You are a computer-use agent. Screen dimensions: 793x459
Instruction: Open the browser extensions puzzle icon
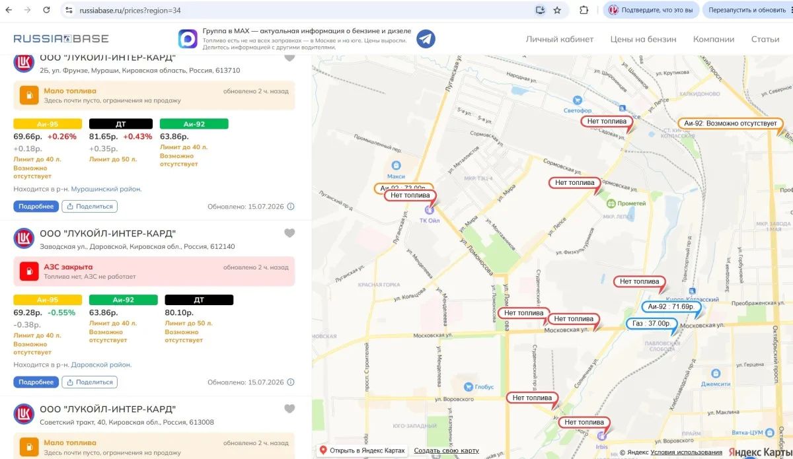click(x=584, y=10)
